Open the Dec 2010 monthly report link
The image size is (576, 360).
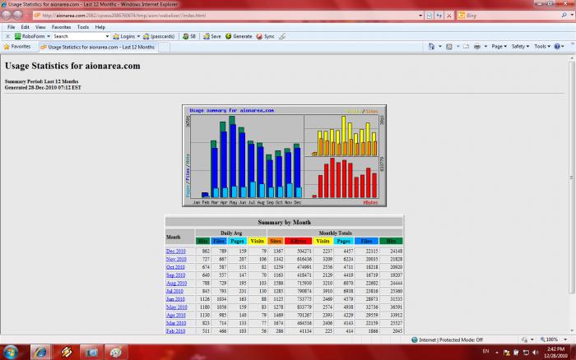pos(176,251)
